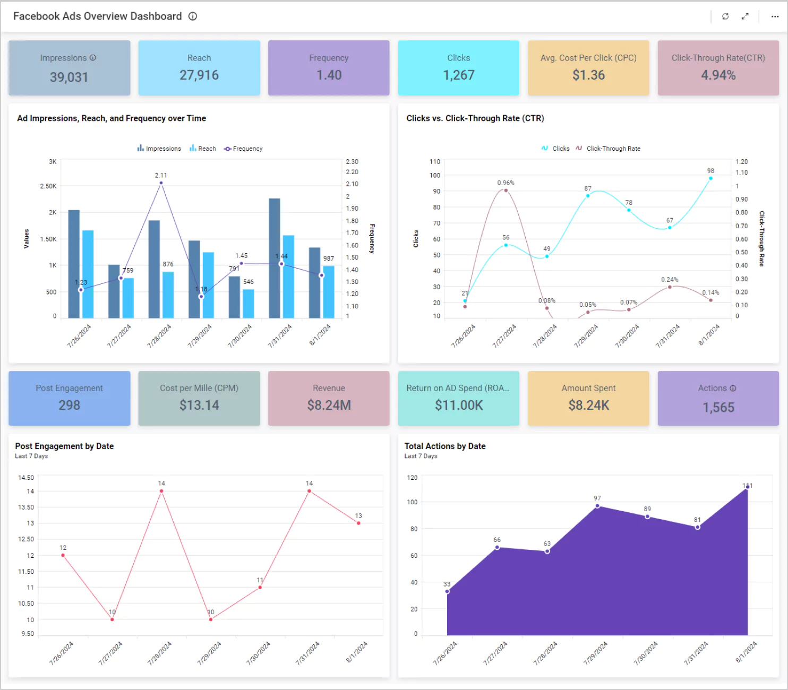Select the 7/31/2024 Impressions bar

pos(275,258)
